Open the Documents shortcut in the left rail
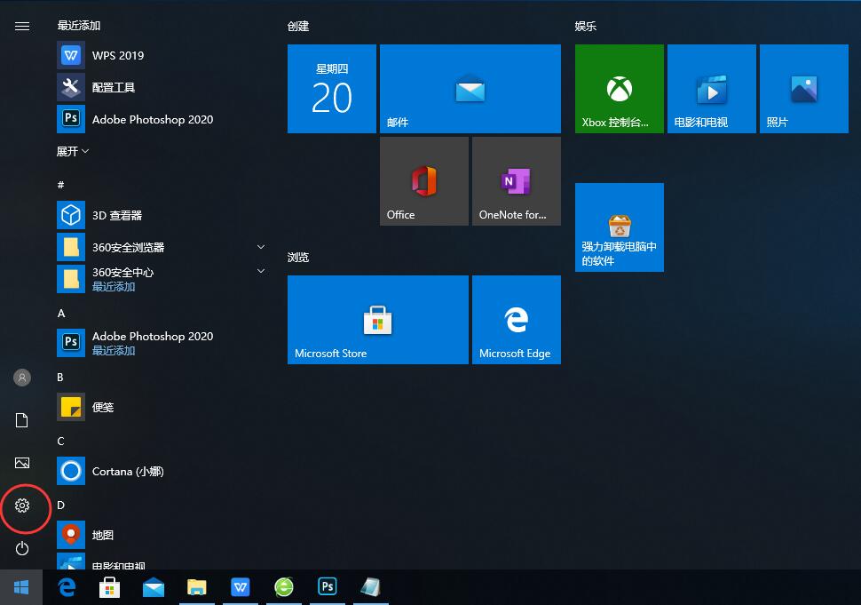 pyautogui.click(x=22, y=420)
